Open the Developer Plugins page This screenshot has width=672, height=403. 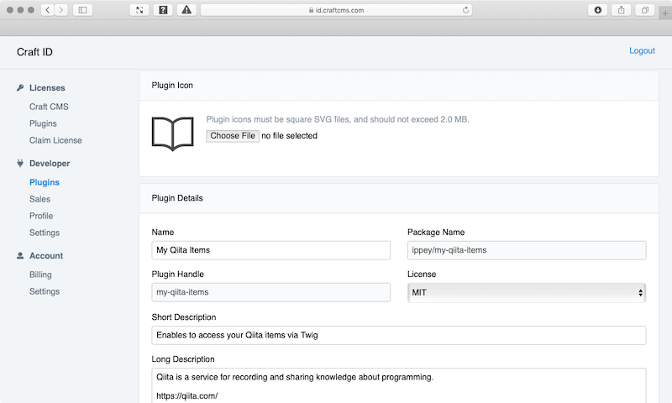point(45,182)
